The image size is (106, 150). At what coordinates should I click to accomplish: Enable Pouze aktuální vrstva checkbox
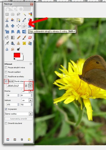click(6, 67)
